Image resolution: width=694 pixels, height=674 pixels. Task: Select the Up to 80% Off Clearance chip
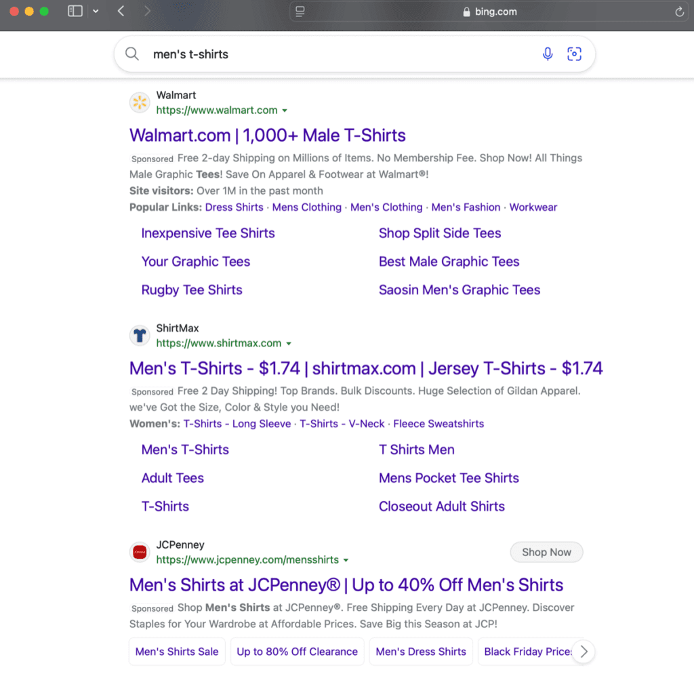(297, 651)
